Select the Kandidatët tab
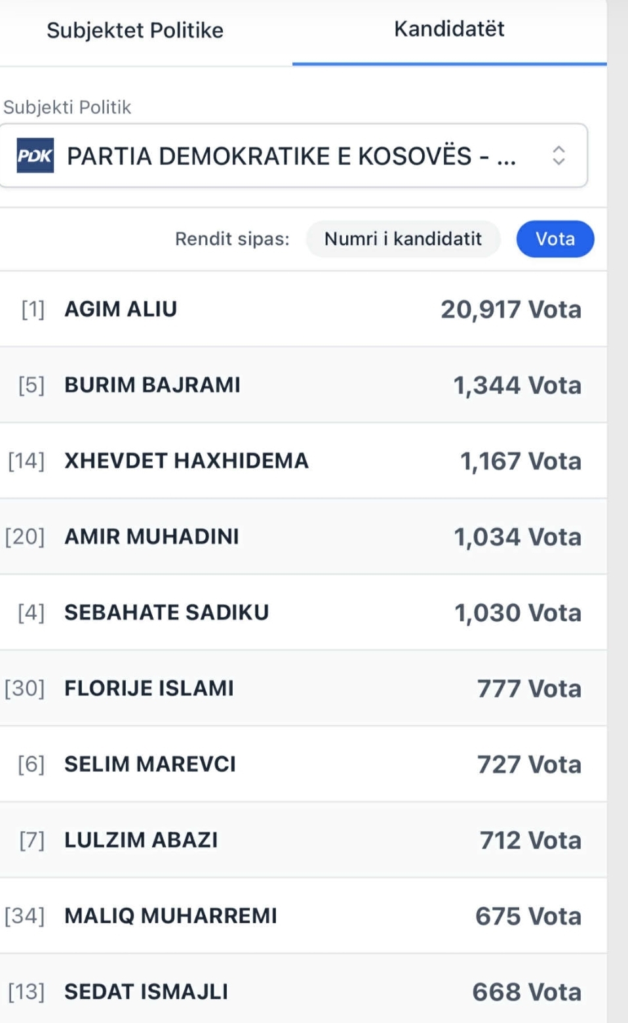The width and height of the screenshot is (628, 1023). [449, 29]
